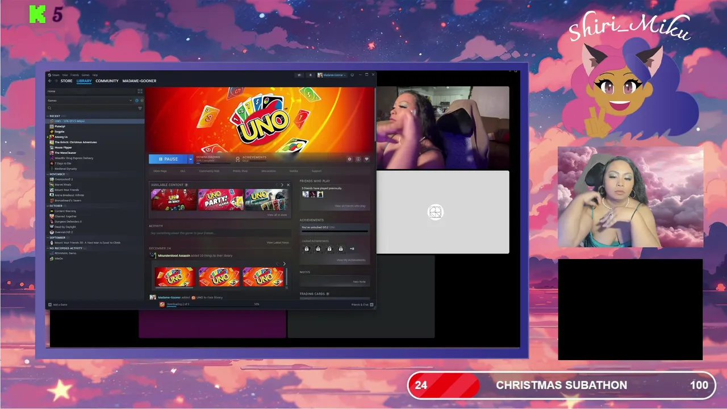The width and height of the screenshot is (727, 409).
Task: Click the library search field
Action: [x=92, y=108]
